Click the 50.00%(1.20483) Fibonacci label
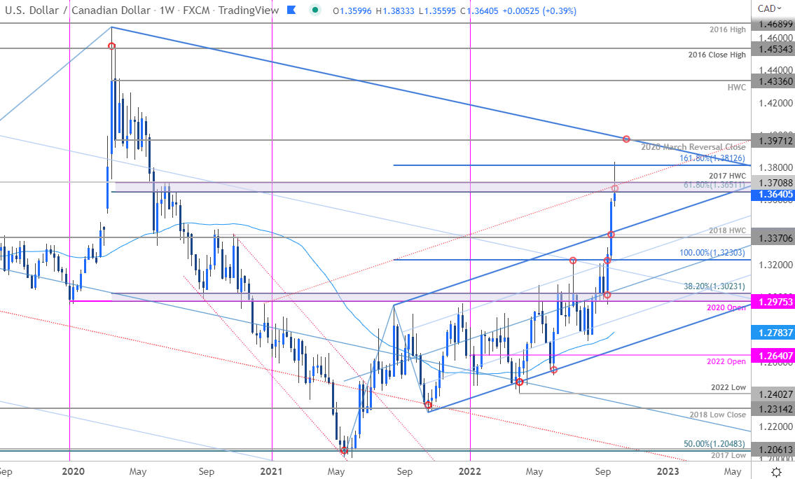795x479 pixels. [x=714, y=443]
